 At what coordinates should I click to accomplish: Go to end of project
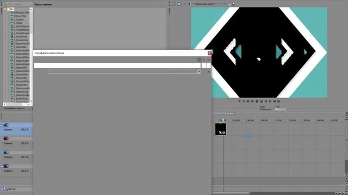click(270, 101)
